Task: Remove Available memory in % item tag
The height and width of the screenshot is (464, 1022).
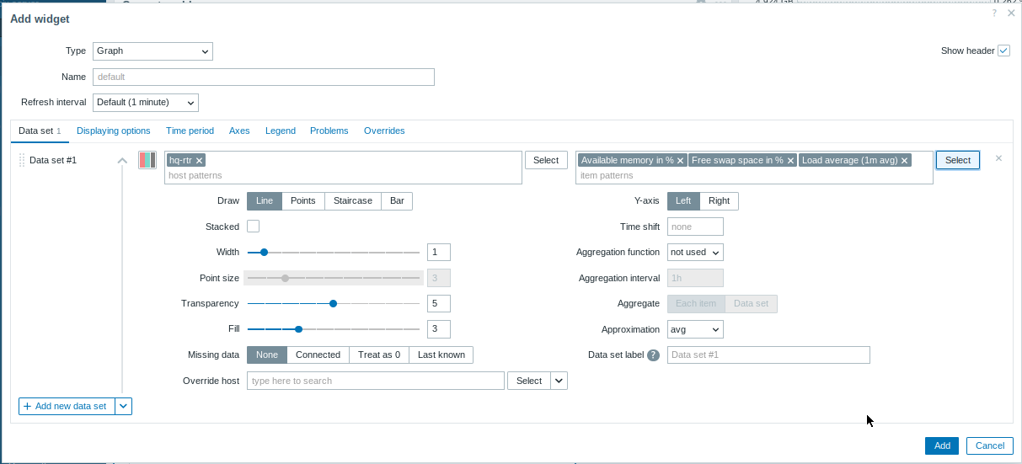Action: pos(680,160)
